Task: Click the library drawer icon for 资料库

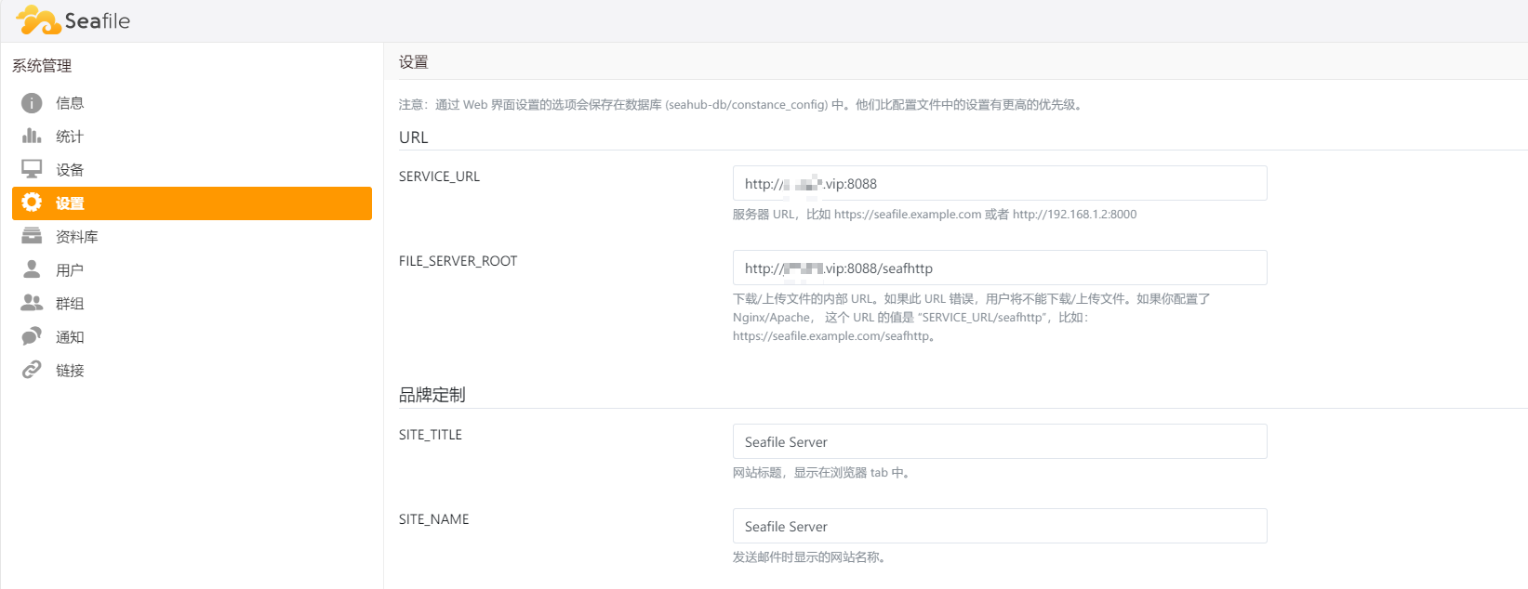Action: pos(32,236)
